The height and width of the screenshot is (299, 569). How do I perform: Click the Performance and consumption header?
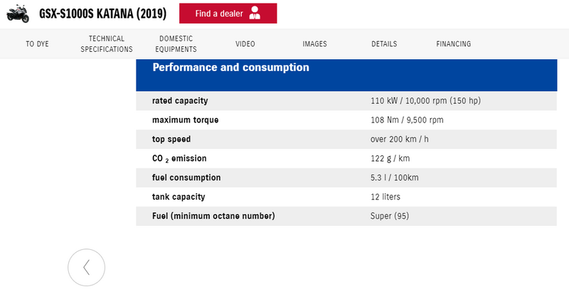346,75
